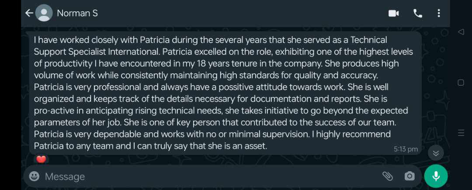Open Norman S profile picture

pos(43,13)
